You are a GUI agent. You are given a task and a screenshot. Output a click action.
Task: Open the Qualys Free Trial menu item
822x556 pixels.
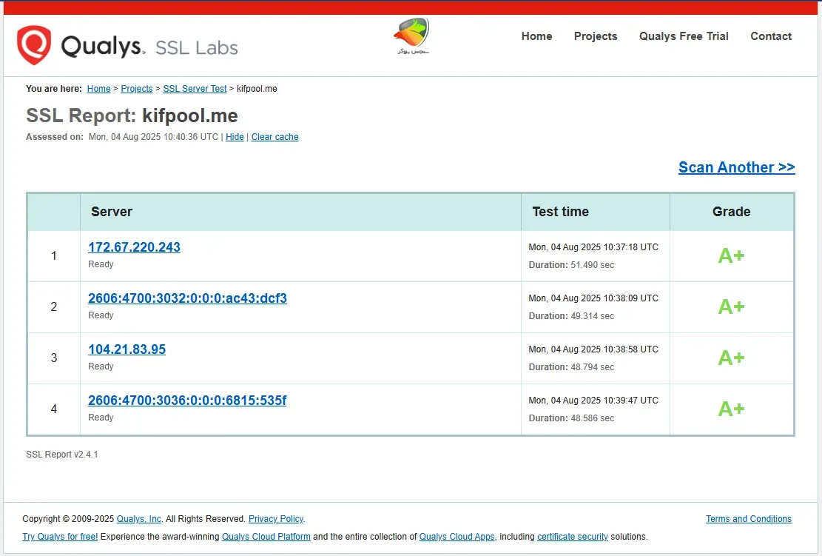pyautogui.click(x=684, y=36)
